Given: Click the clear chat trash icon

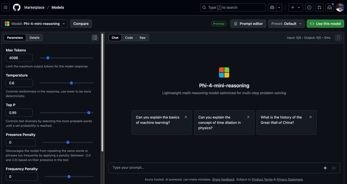Looking at the screenshot, I should pos(338,38).
